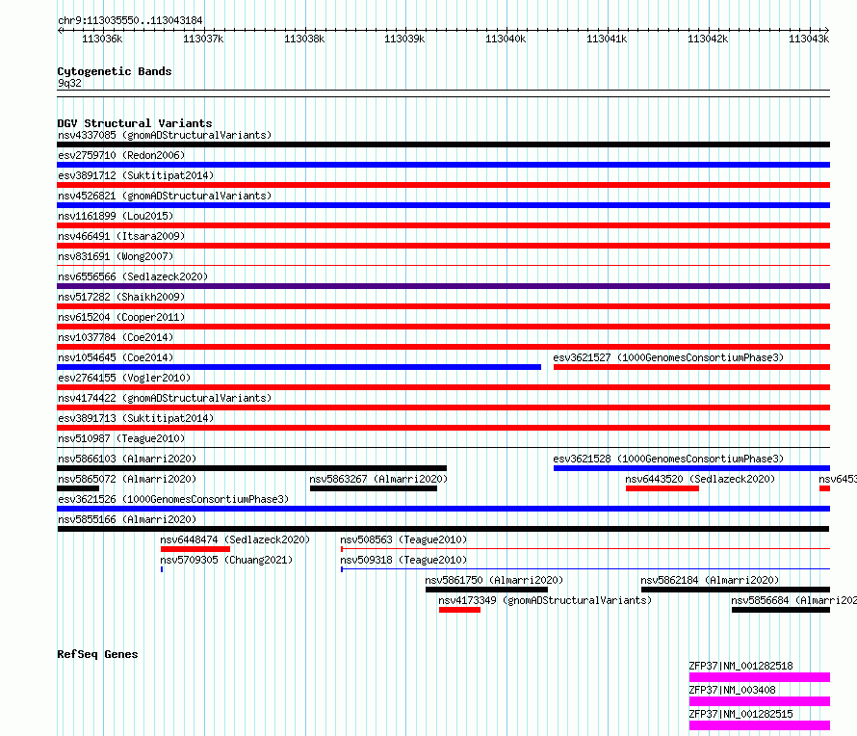Select nsv517282 (Shaikh2009) label
Viewport: 857px width, 736px height.
[x=121, y=297]
